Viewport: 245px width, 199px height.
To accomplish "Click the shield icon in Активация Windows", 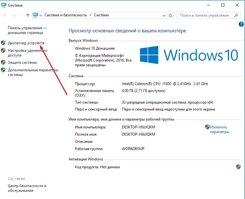I will pyautogui.click(x=238, y=167).
